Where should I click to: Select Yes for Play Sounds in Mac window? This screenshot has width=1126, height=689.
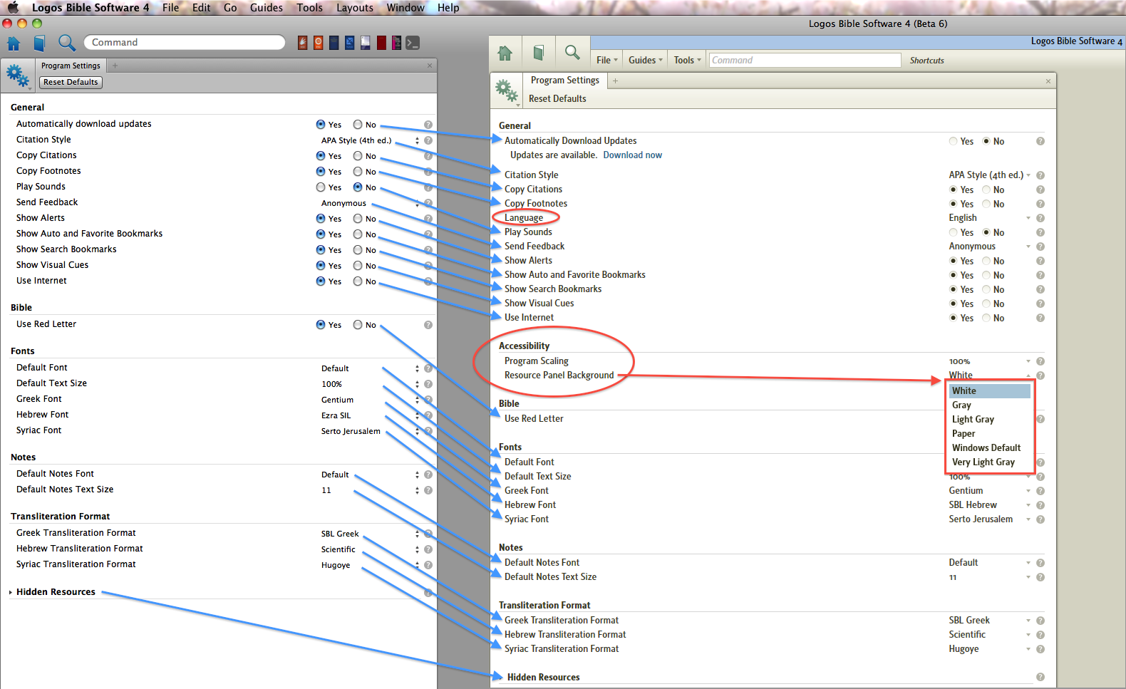(321, 187)
